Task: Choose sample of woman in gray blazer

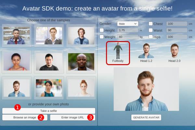Action: click(49, 36)
